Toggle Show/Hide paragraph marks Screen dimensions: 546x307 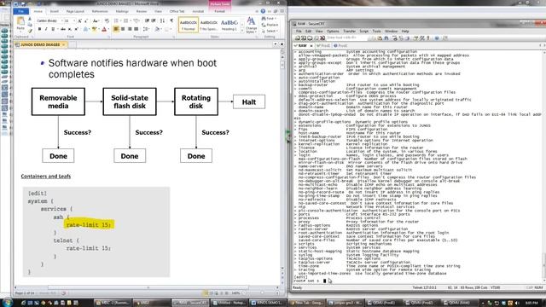pyautogui.click(x=171, y=20)
